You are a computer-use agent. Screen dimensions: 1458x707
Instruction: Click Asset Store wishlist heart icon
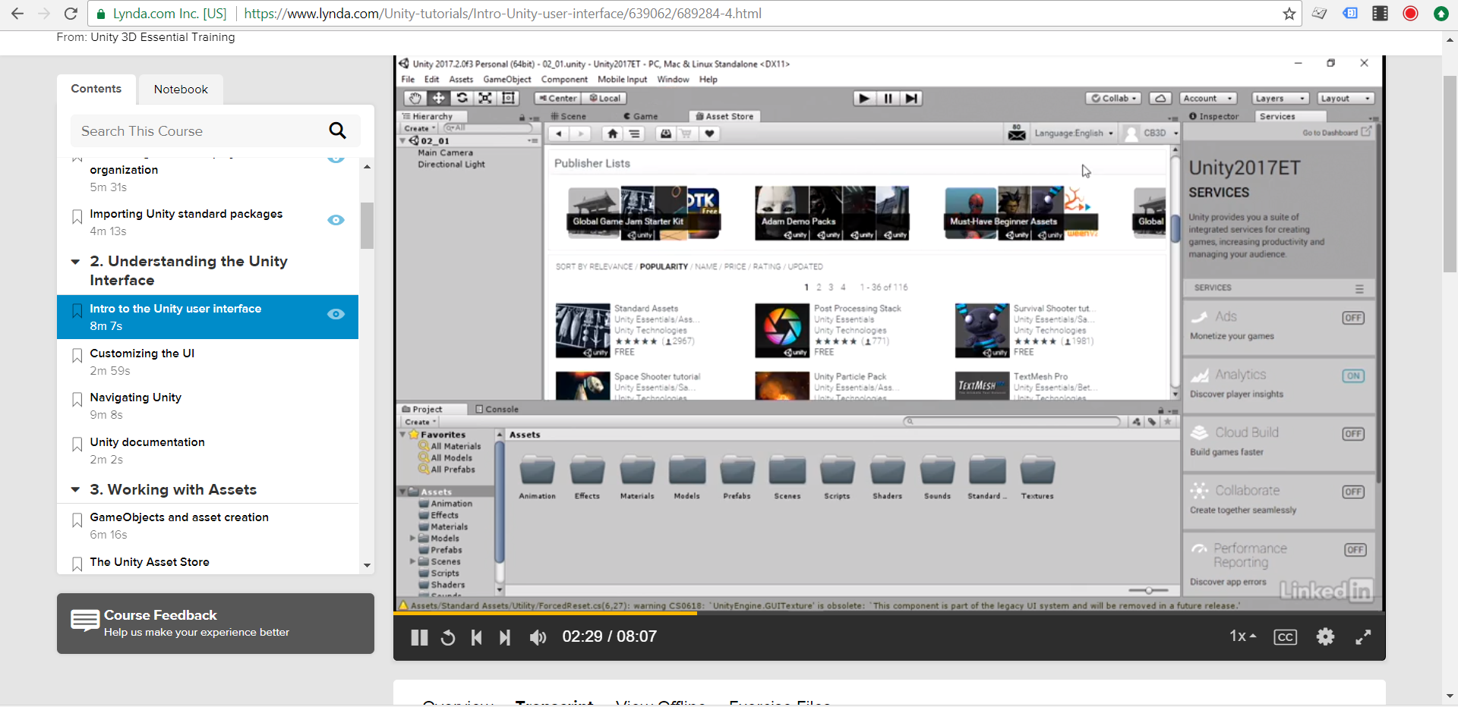tap(709, 134)
